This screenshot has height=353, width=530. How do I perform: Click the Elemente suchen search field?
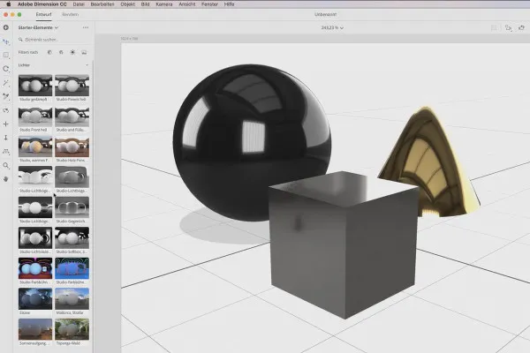(x=54, y=40)
